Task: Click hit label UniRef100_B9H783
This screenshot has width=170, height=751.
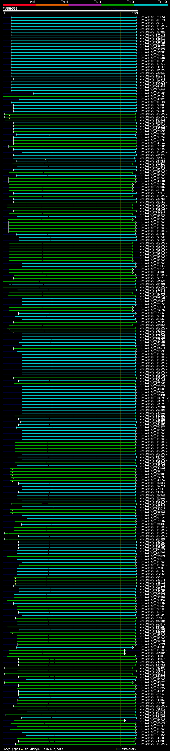Action: 152,105
